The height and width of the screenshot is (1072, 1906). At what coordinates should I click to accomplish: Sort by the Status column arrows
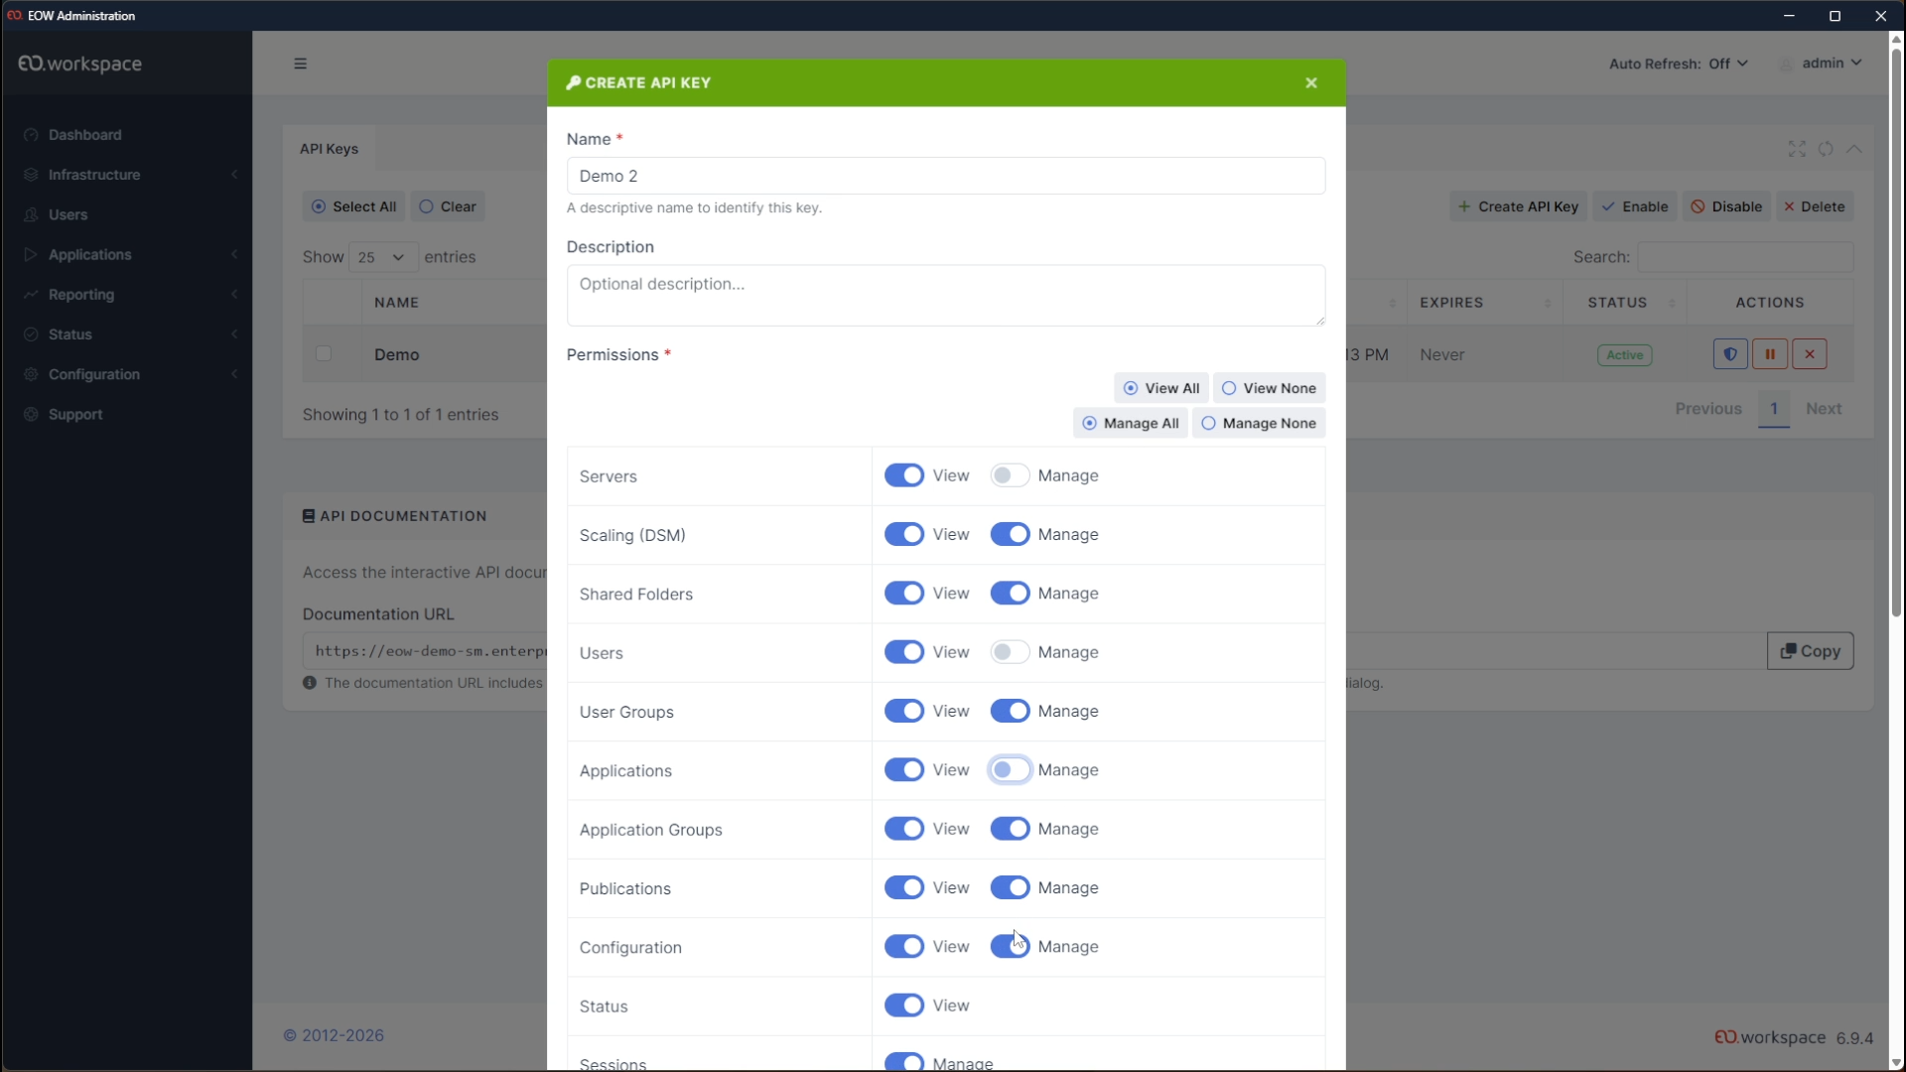(x=1672, y=303)
